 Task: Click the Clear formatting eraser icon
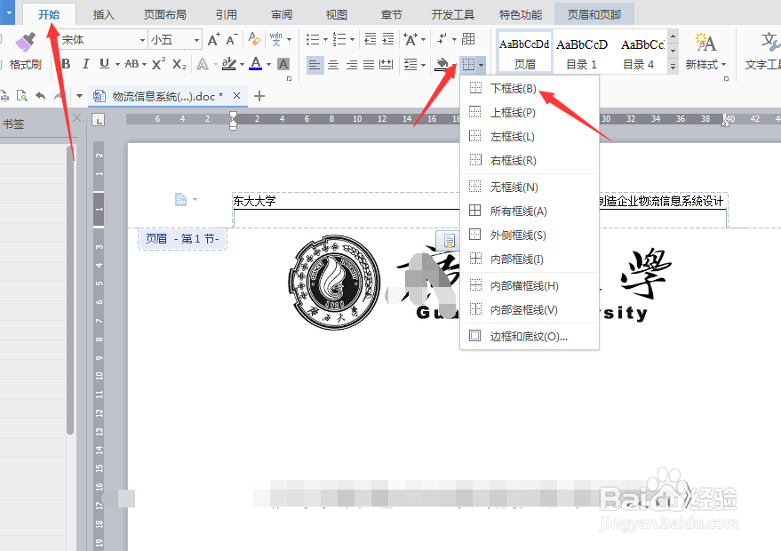pos(254,39)
